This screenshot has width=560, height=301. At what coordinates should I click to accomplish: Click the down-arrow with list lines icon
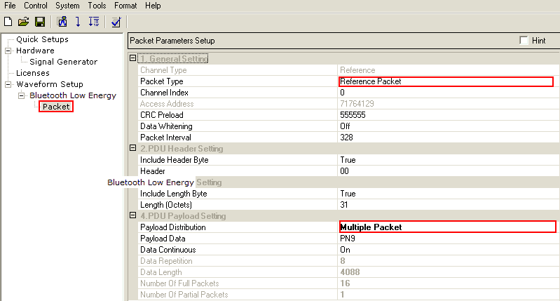(94, 22)
